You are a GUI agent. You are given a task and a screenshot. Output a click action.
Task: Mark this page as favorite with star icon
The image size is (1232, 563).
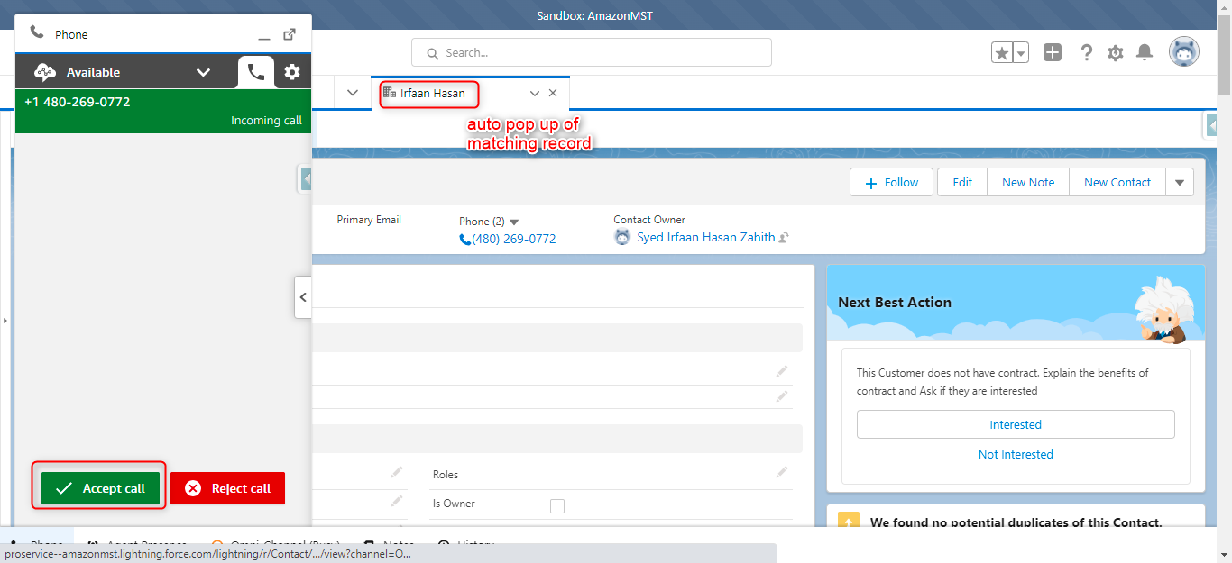coord(1000,52)
